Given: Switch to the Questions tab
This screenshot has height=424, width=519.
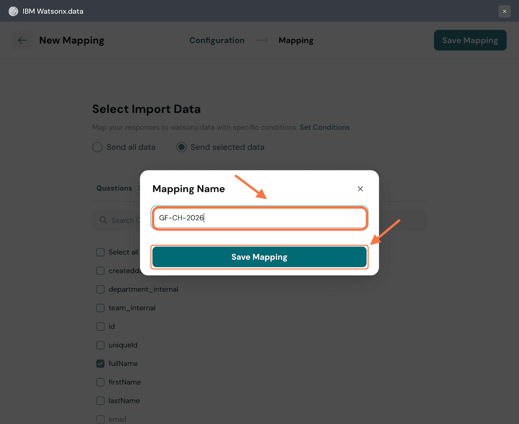Looking at the screenshot, I should click(114, 188).
